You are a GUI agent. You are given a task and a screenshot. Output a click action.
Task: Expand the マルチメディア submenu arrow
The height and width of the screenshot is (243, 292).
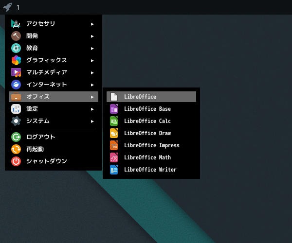(92, 73)
